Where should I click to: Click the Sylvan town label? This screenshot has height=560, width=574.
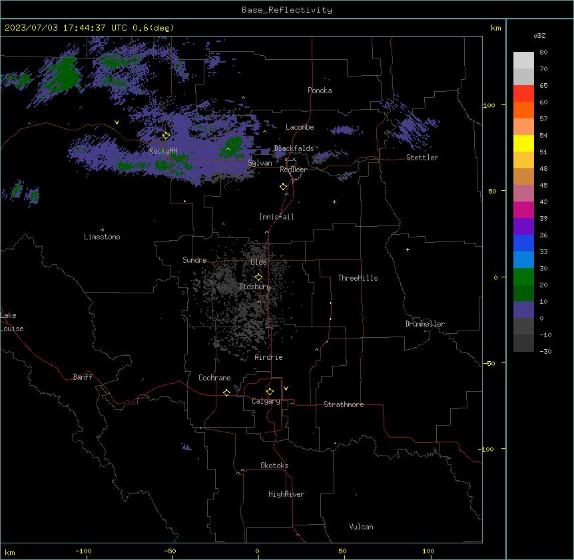(260, 163)
